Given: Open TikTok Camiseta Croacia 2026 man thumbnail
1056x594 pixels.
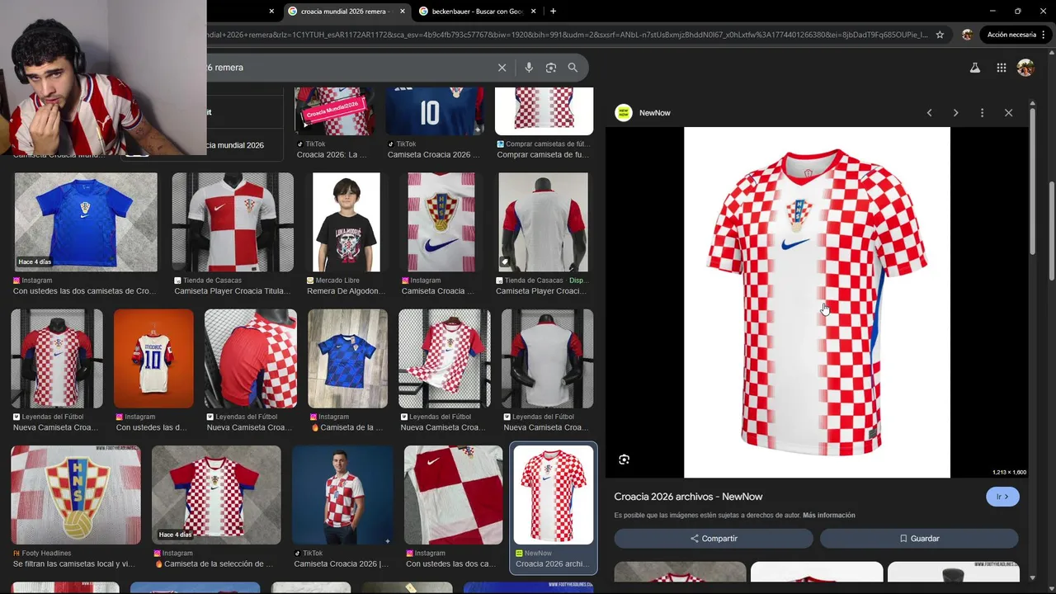Looking at the screenshot, I should coord(342,495).
